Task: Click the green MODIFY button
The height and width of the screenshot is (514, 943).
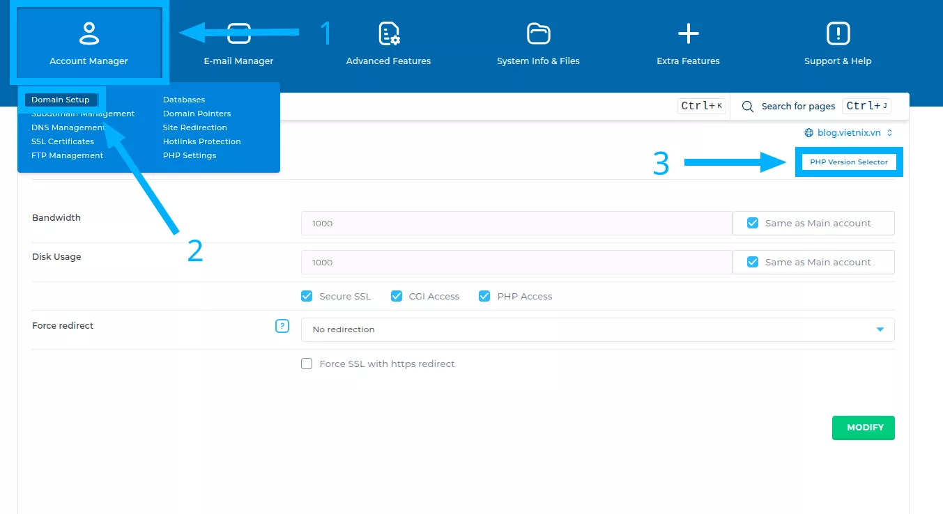Action: (863, 428)
